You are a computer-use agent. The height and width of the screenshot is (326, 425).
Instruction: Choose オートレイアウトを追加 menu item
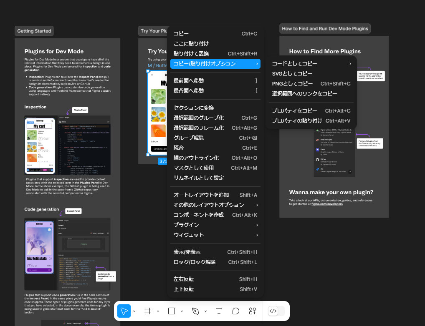(215, 195)
